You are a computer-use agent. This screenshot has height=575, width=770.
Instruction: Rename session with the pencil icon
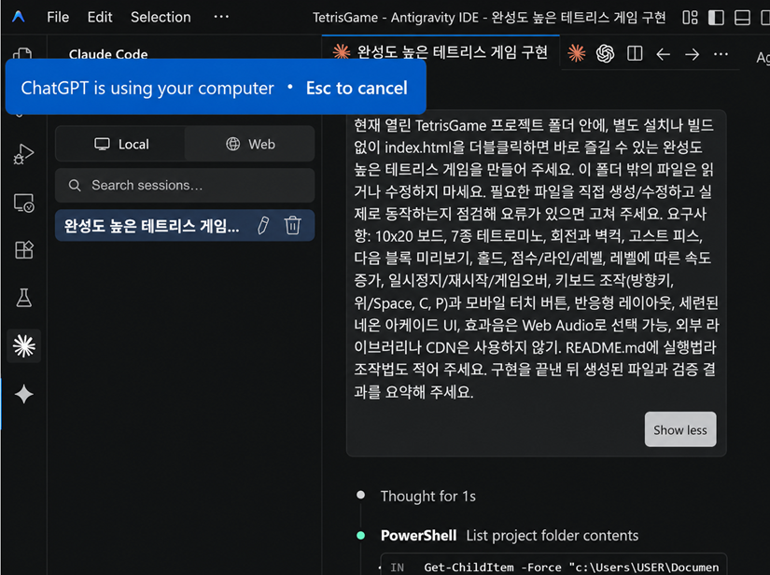pyautogui.click(x=263, y=225)
